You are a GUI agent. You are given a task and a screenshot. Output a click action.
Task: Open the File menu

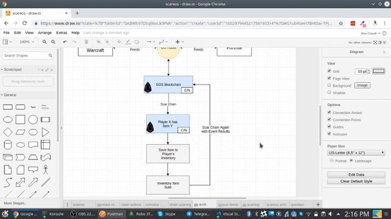coord(7,32)
